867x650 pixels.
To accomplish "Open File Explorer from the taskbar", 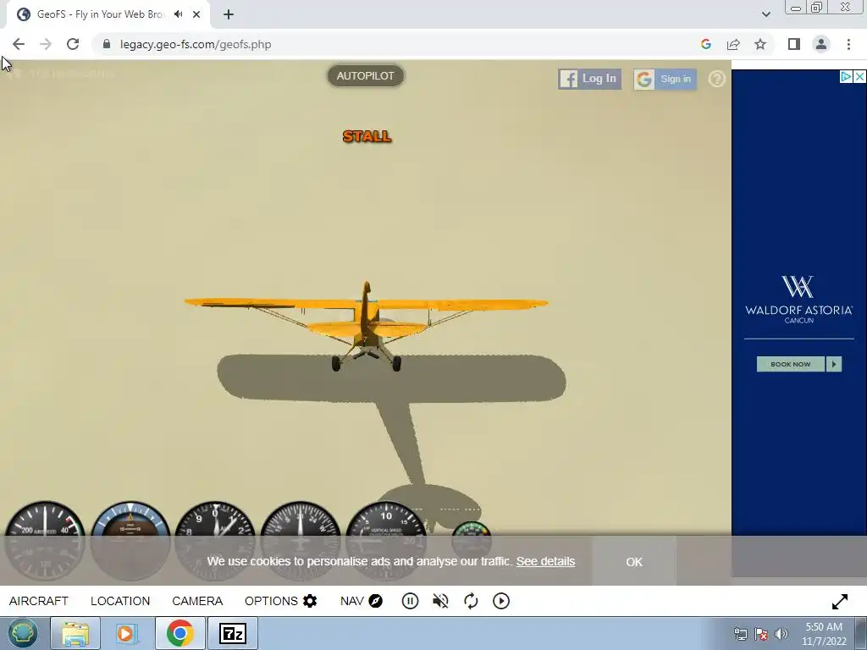I will pyautogui.click(x=75, y=633).
